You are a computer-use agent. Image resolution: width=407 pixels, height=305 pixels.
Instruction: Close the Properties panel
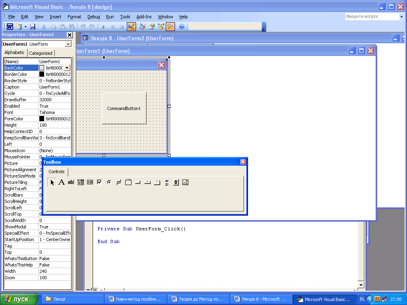[70, 35]
